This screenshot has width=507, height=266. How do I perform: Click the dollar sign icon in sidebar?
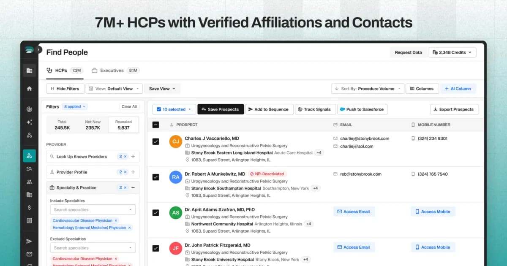[29, 207]
